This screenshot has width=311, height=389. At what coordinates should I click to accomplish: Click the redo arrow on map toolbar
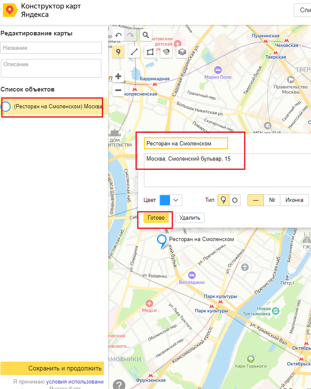click(130, 35)
